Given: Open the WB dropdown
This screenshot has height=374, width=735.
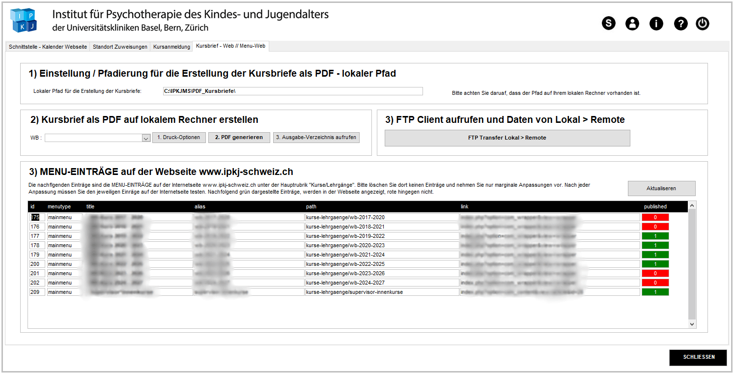Looking at the screenshot, I should [146, 138].
